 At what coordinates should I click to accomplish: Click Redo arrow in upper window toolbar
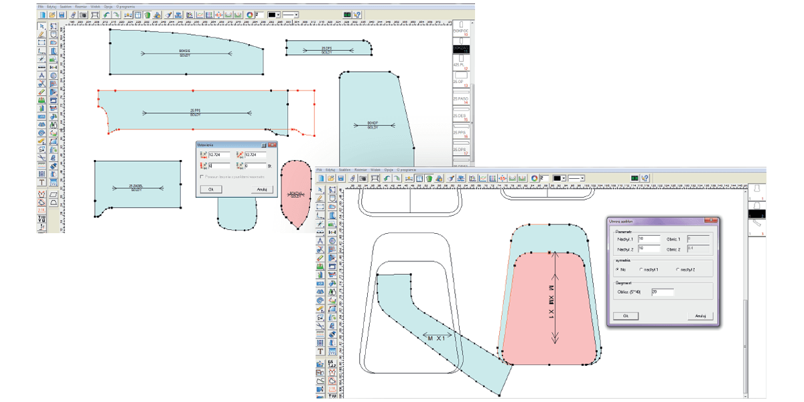[115, 14]
